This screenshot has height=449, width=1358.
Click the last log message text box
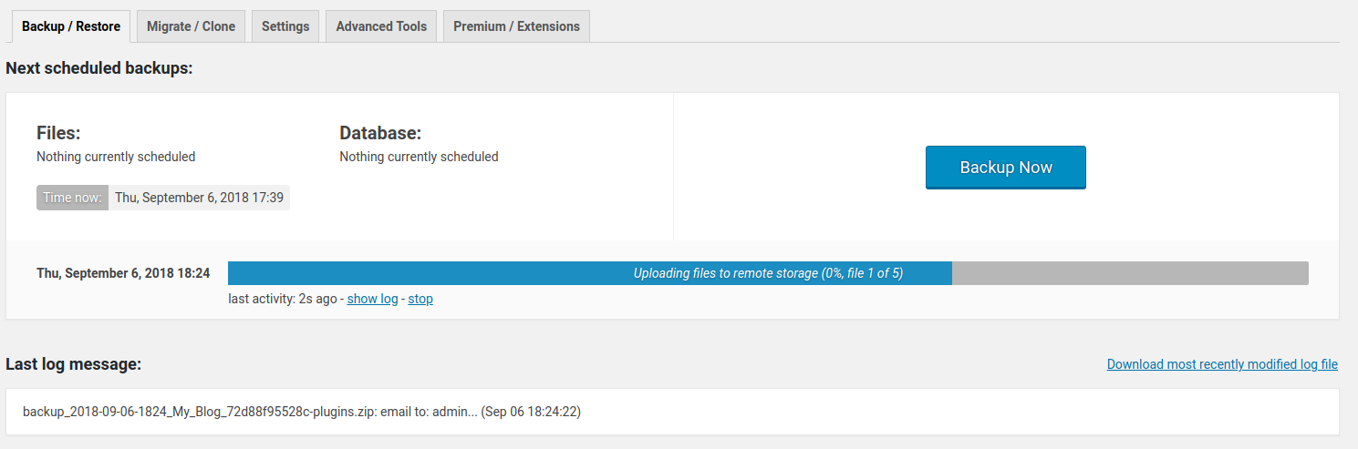672,412
